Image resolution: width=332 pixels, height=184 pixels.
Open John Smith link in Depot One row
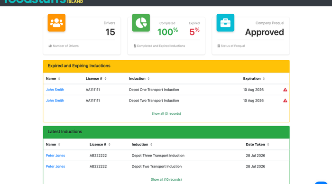(x=55, y=90)
